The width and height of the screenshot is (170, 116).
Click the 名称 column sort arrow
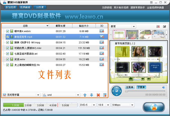[47, 26]
